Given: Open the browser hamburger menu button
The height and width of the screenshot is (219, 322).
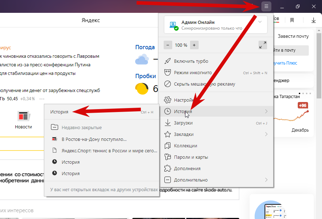Looking at the screenshot, I should click(x=266, y=6).
